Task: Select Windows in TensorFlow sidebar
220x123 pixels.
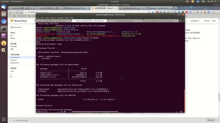Action: tap(13, 60)
